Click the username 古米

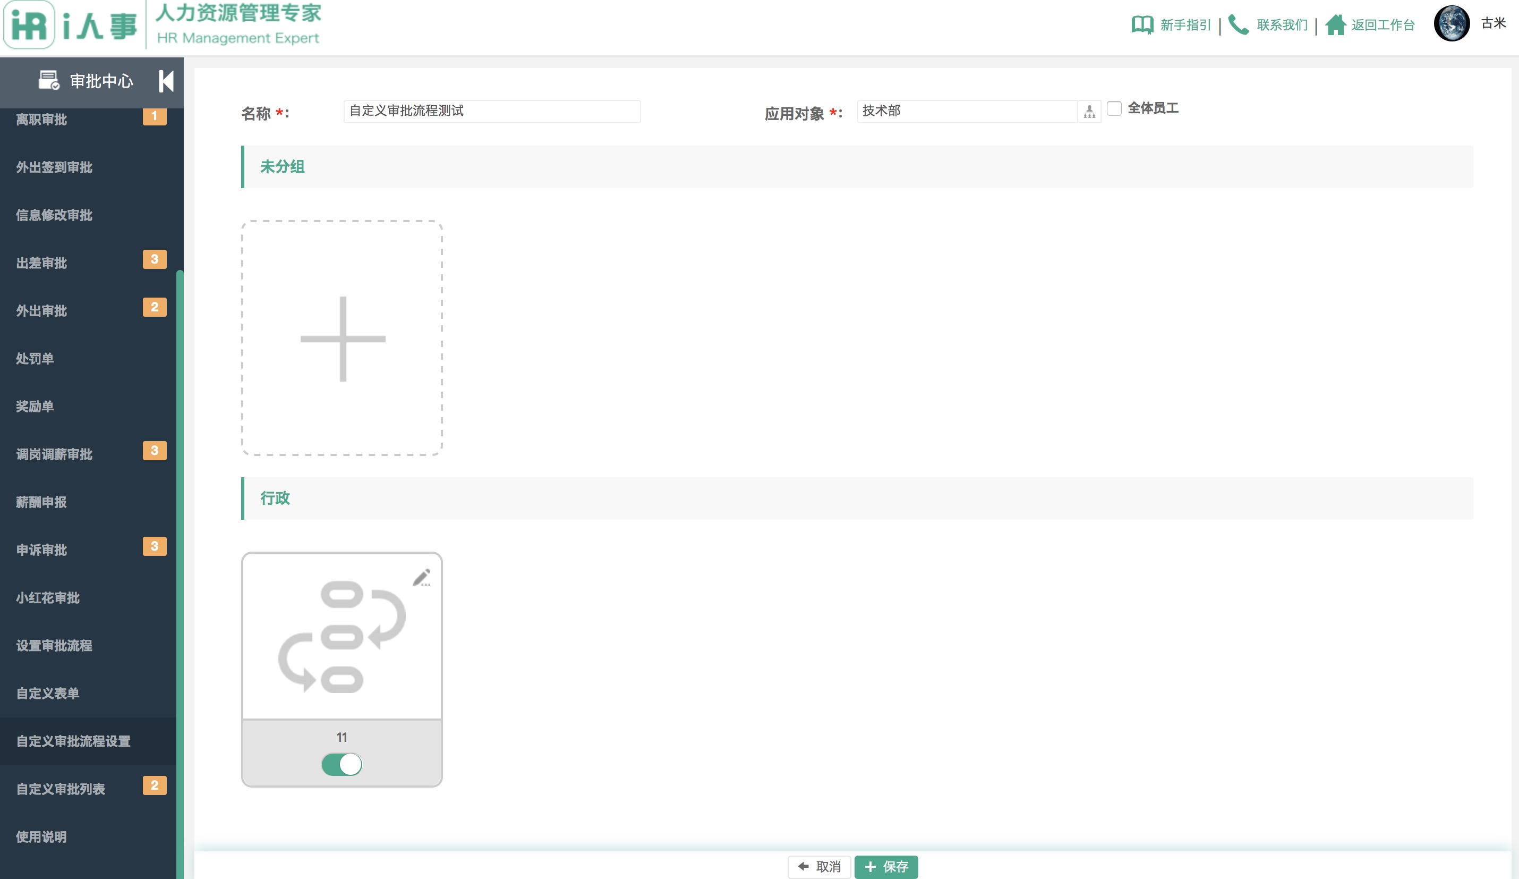pyautogui.click(x=1493, y=23)
